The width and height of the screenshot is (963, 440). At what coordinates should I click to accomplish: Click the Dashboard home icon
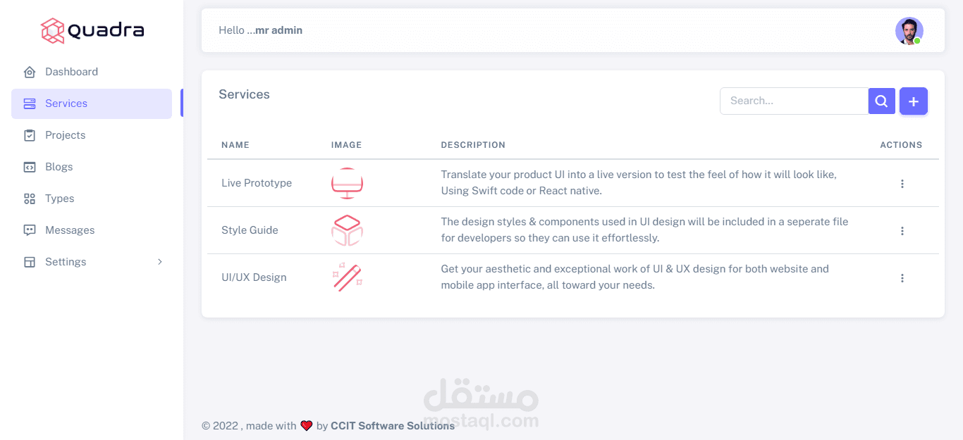(30, 72)
